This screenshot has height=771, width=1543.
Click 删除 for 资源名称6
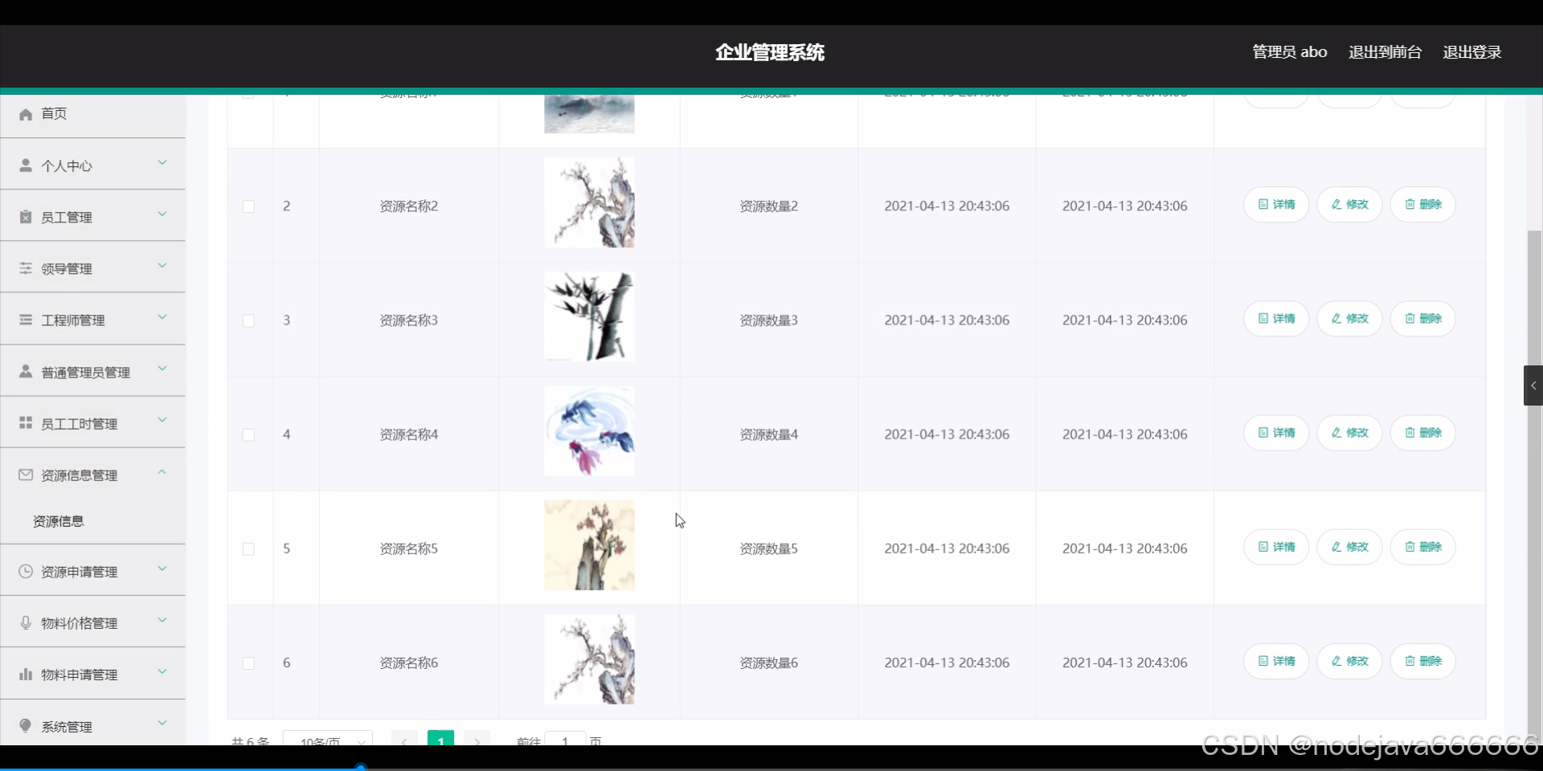(1422, 661)
